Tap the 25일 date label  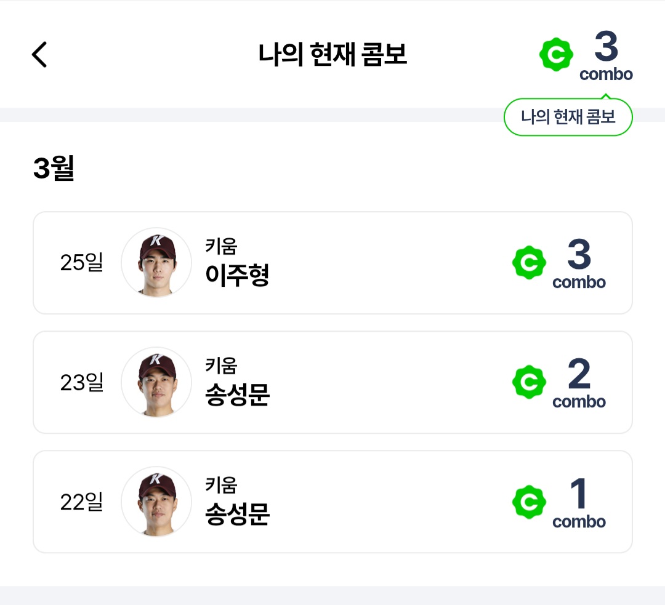coord(82,263)
